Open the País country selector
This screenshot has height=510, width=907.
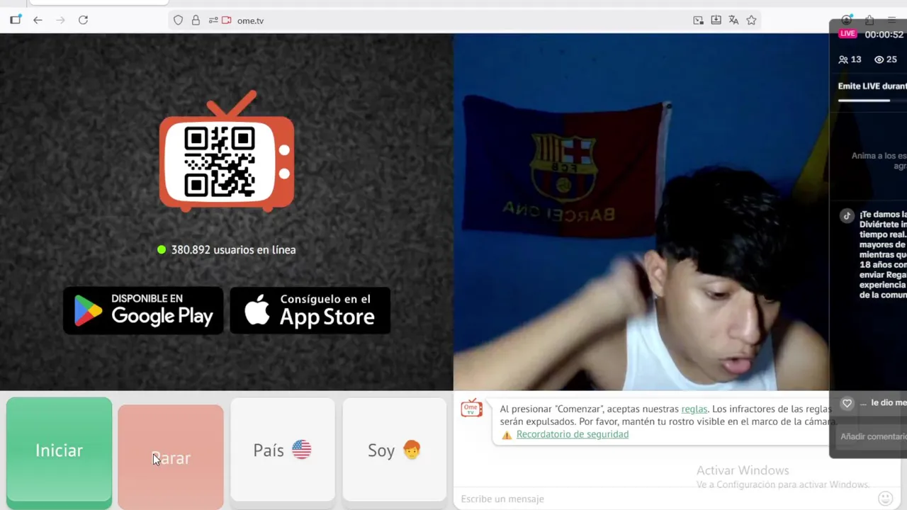point(283,450)
